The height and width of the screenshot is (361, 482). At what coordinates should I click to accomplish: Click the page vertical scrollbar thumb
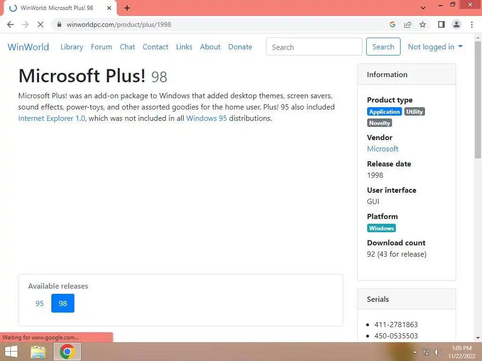pos(478,100)
